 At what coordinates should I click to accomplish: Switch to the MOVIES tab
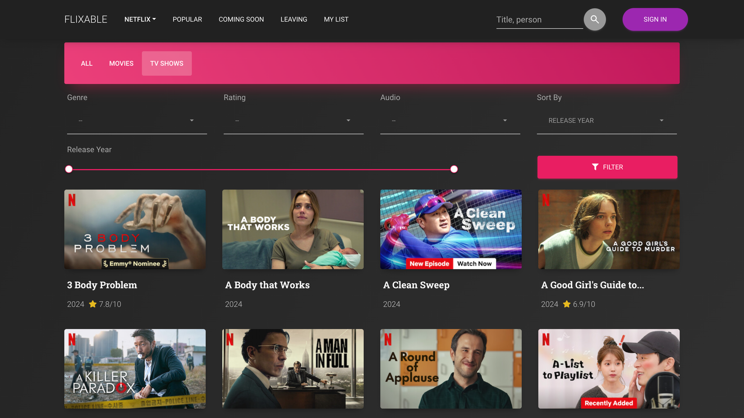pos(121,64)
